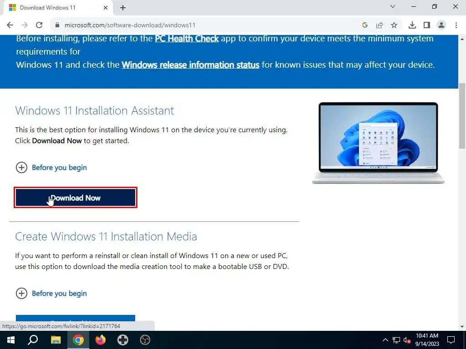The image size is (466, 349).
Task: Click Download Now for Installation Assistant
Action: pyautogui.click(x=76, y=198)
